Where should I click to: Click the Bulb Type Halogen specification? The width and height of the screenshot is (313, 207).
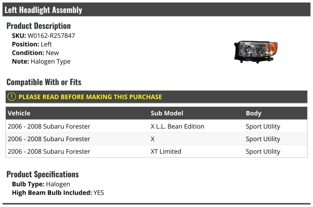point(41,184)
